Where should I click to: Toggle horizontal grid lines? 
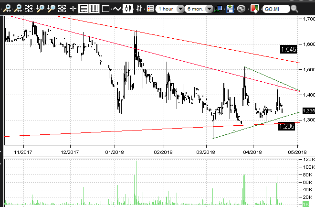point(84,9)
